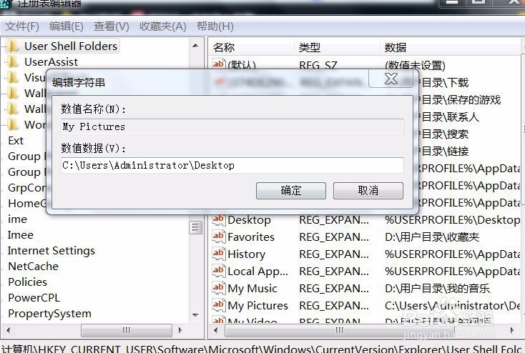Click the string icon beside Favorites value

pyautogui.click(x=218, y=237)
